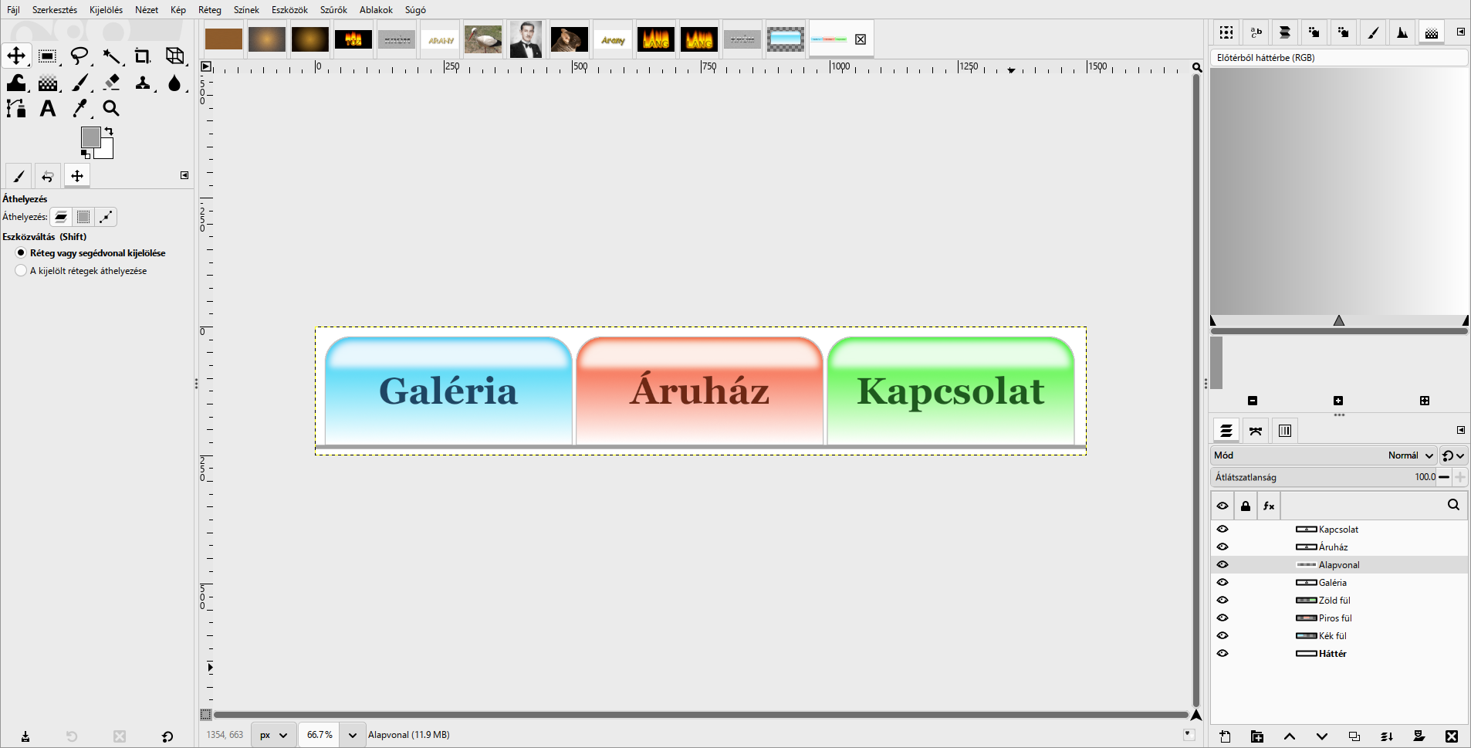Reset tool options to defaults
This screenshot has height=748, width=1471.
point(167,736)
